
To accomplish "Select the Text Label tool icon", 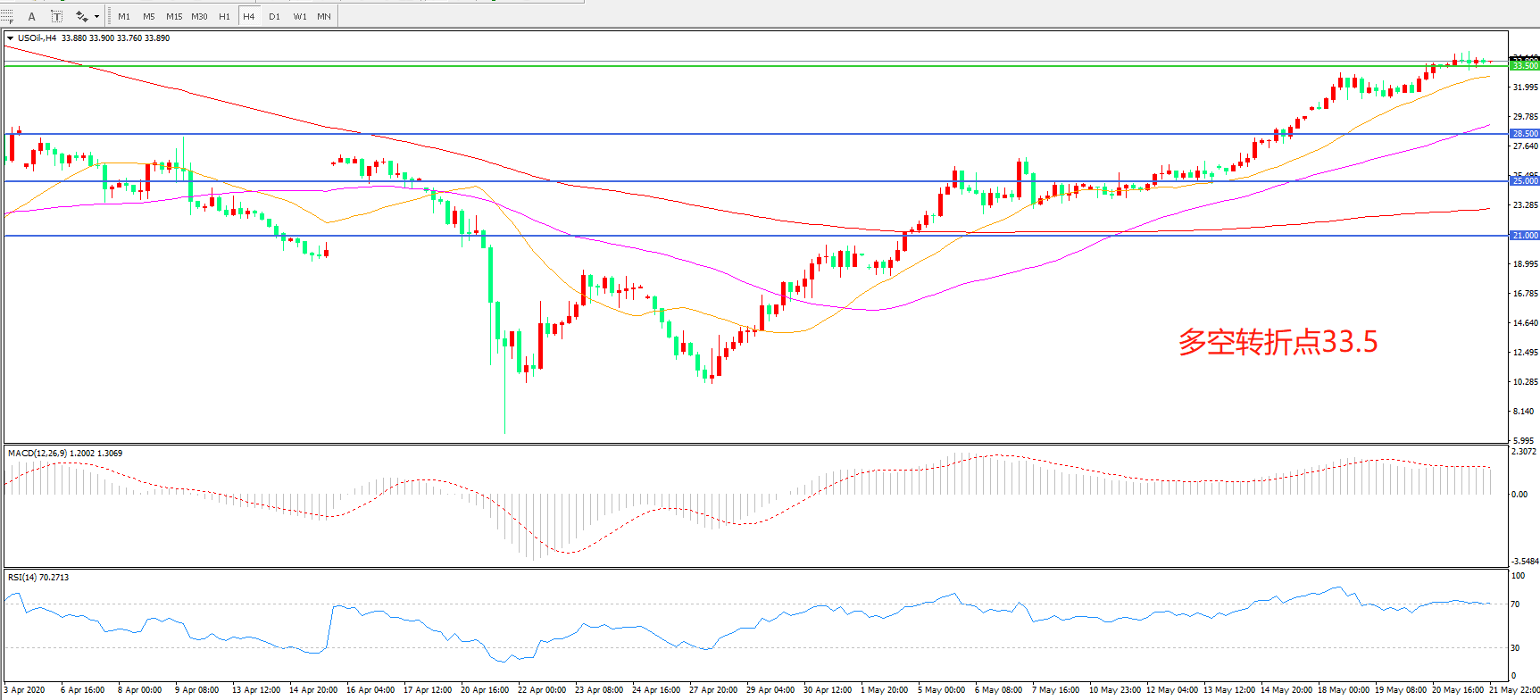I will 56,16.
